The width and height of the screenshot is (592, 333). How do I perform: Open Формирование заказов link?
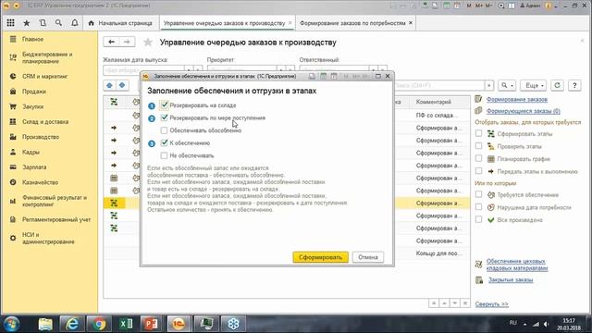click(x=517, y=99)
